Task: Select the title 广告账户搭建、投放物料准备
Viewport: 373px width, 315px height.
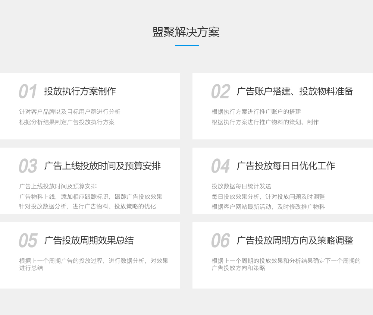Action: tap(295, 91)
